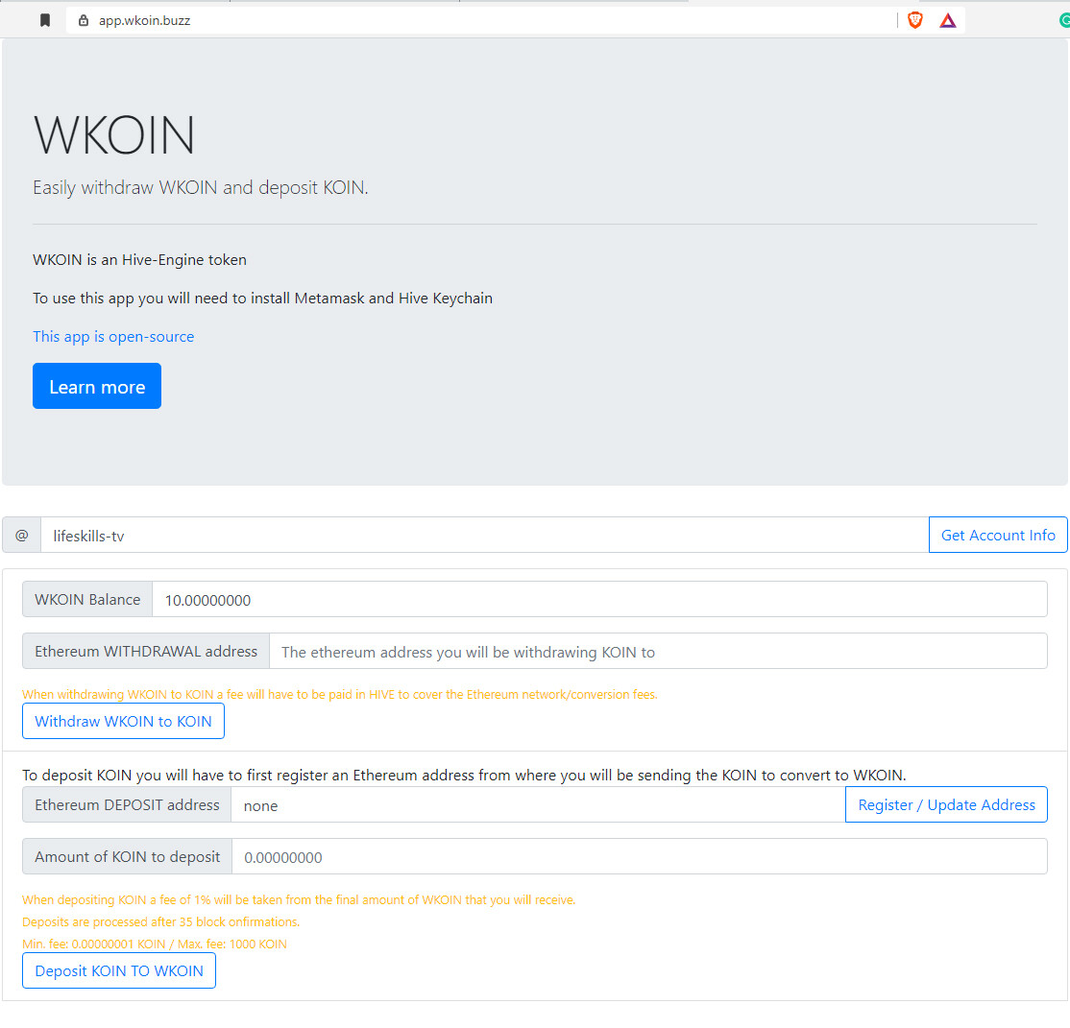
Task: Open Brave Shields lion icon
Action: pyautogui.click(x=915, y=20)
